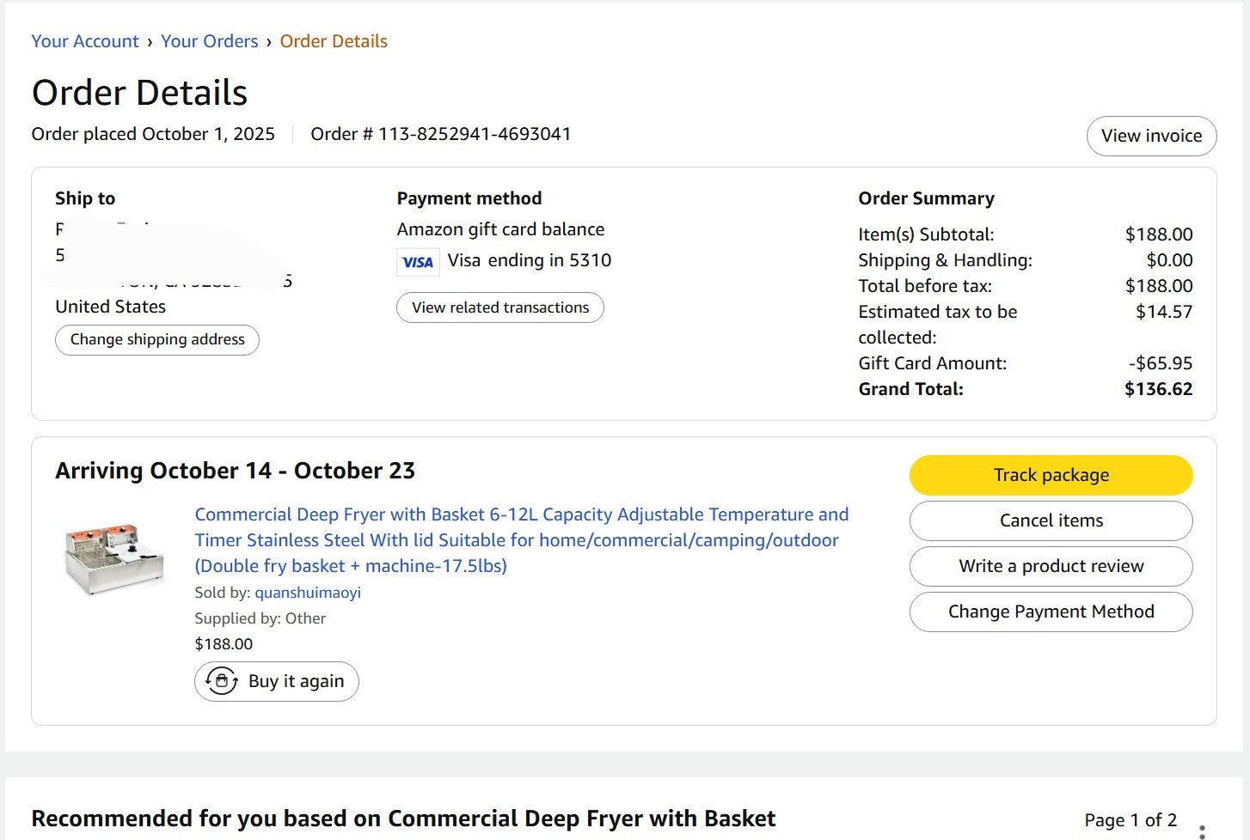Select Cancel items
The width and height of the screenshot is (1250, 840).
click(x=1051, y=520)
